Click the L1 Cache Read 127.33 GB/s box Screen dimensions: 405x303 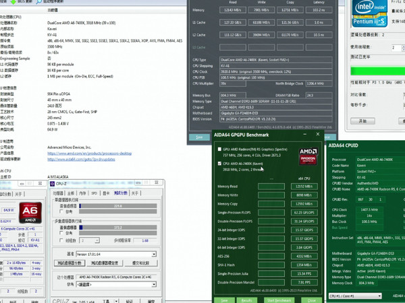233,22
